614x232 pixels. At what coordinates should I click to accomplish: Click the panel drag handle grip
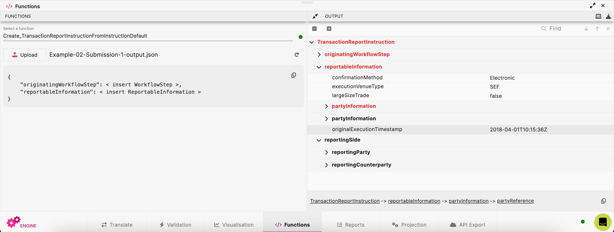(307, 2)
